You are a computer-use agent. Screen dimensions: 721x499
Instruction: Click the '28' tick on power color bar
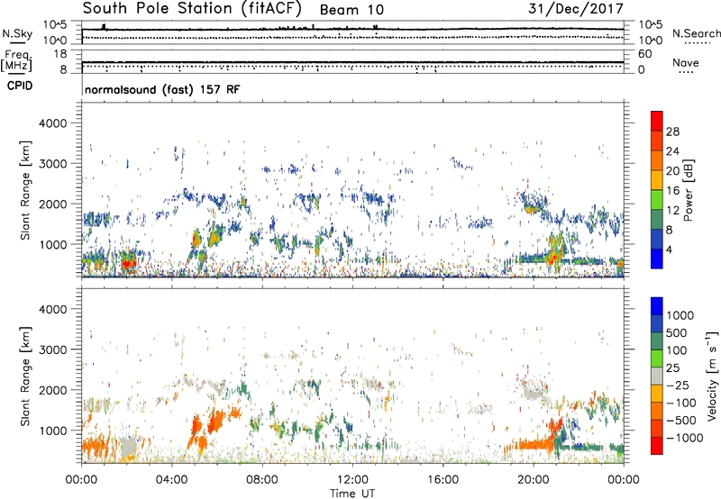coord(672,132)
